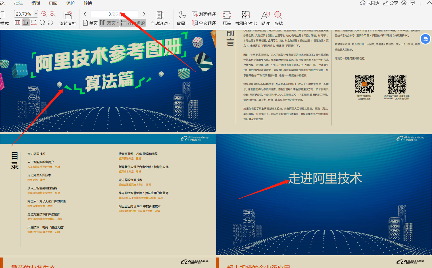Rotate page counterclockwise with the circular arrow
Screen dimensions: 432x268
pyautogui.click(x=51, y=22)
